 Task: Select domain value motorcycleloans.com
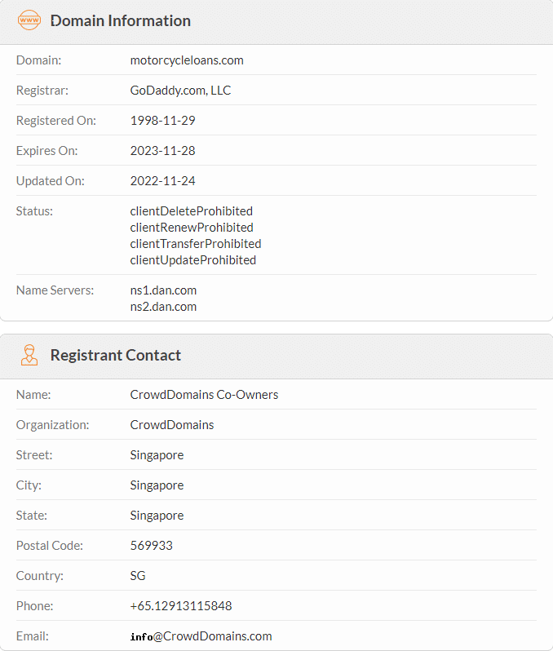click(x=187, y=60)
